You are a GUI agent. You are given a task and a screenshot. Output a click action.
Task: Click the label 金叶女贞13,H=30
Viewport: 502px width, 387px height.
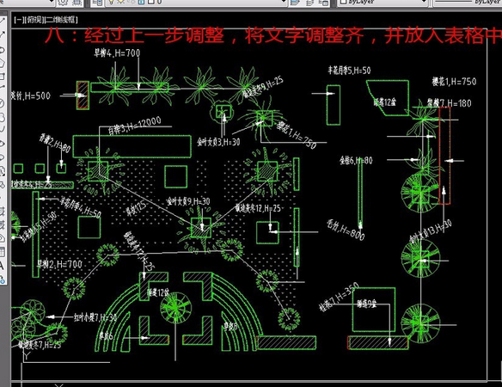(431, 231)
